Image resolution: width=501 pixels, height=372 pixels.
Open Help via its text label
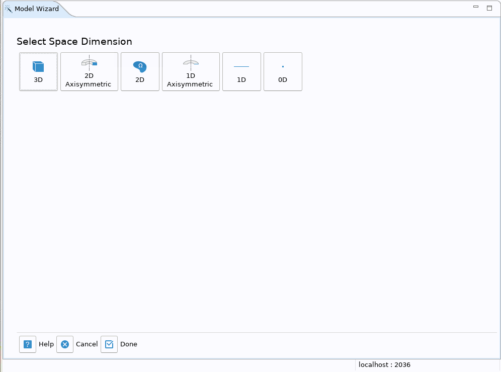[x=46, y=344]
